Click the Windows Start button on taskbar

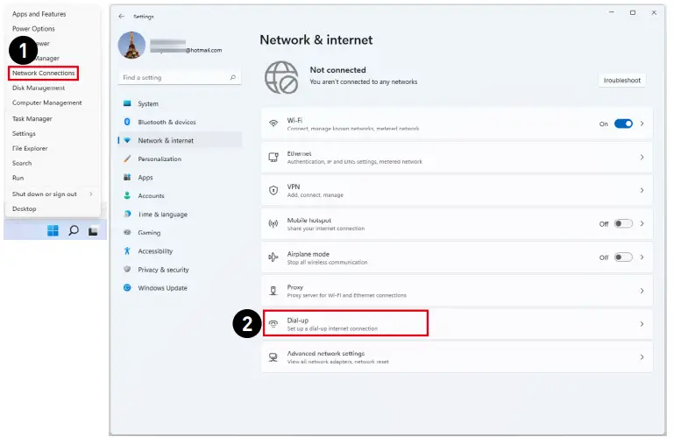pyautogui.click(x=53, y=230)
